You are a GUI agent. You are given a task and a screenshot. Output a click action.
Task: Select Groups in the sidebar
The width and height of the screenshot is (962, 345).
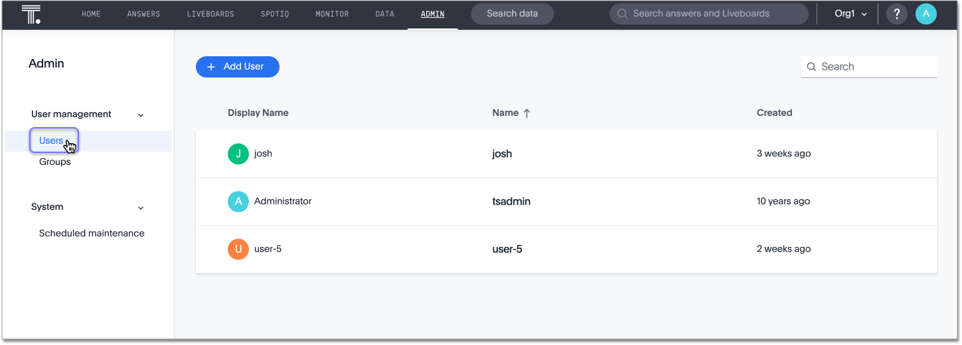point(55,162)
